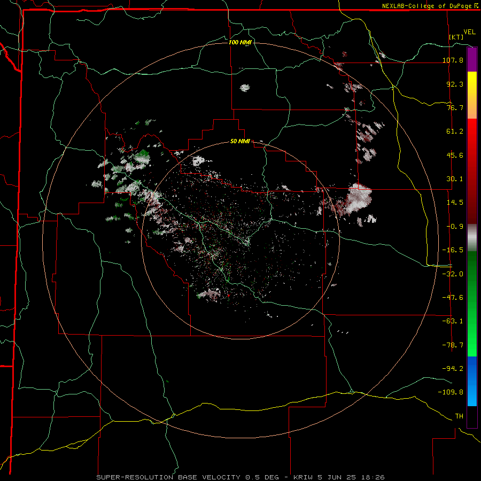Click the 107.8 velocity scale value
481x481 pixels.
453,60
